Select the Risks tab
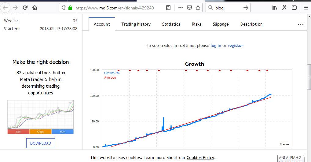 pos(196,24)
